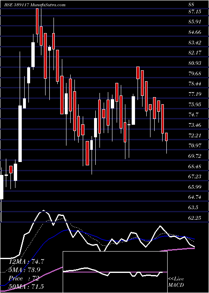Viewport: 209px width, 293px height.
Task: Click the 84.66 price axis label
Action: click(x=195, y=32)
